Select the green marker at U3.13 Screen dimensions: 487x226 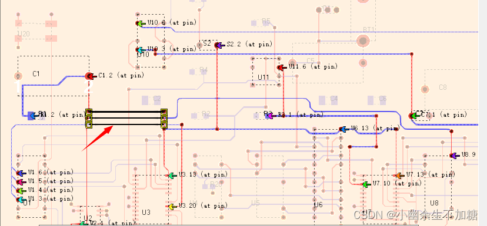click(x=172, y=176)
